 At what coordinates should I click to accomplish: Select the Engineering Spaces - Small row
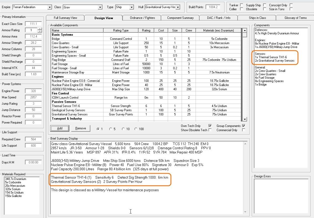coord(146,56)
